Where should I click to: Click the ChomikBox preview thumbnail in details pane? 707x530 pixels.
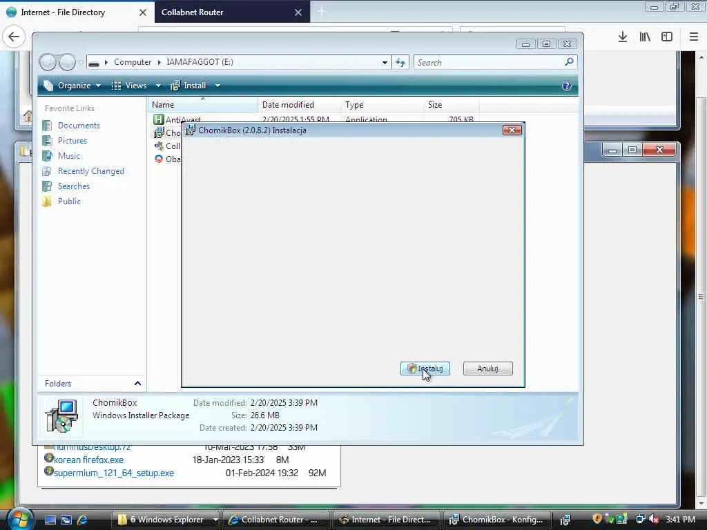(61, 416)
